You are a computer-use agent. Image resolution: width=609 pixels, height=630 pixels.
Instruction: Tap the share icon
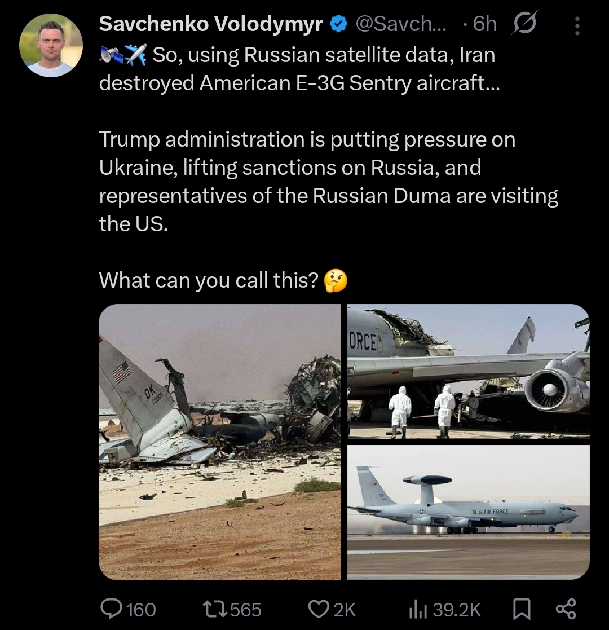(x=565, y=609)
